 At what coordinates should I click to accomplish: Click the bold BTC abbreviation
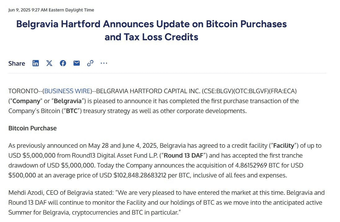(72, 111)
